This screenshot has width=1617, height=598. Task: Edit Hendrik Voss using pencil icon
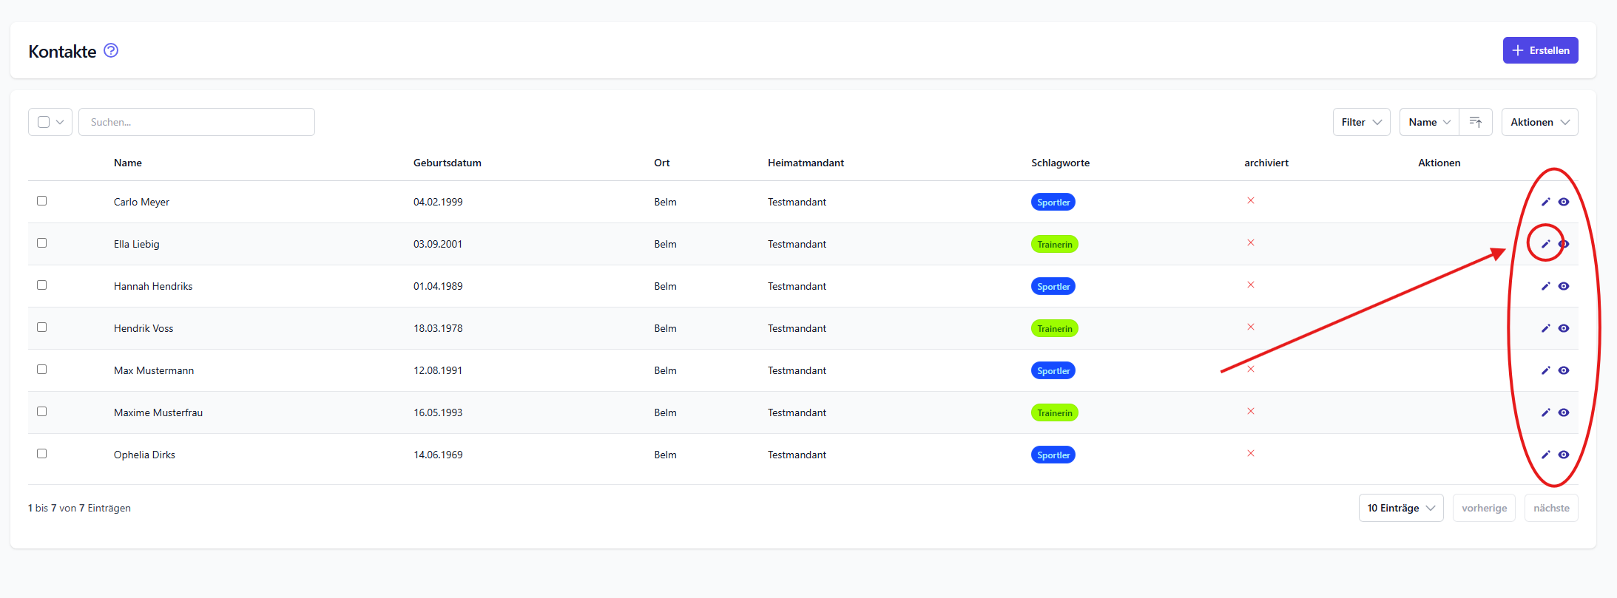(x=1545, y=328)
